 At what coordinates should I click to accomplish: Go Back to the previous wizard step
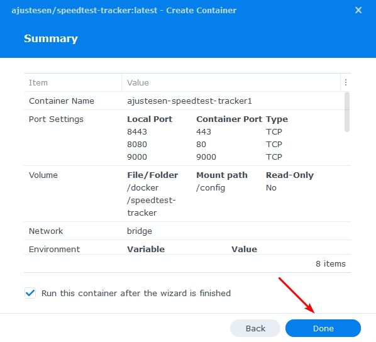pyautogui.click(x=255, y=328)
